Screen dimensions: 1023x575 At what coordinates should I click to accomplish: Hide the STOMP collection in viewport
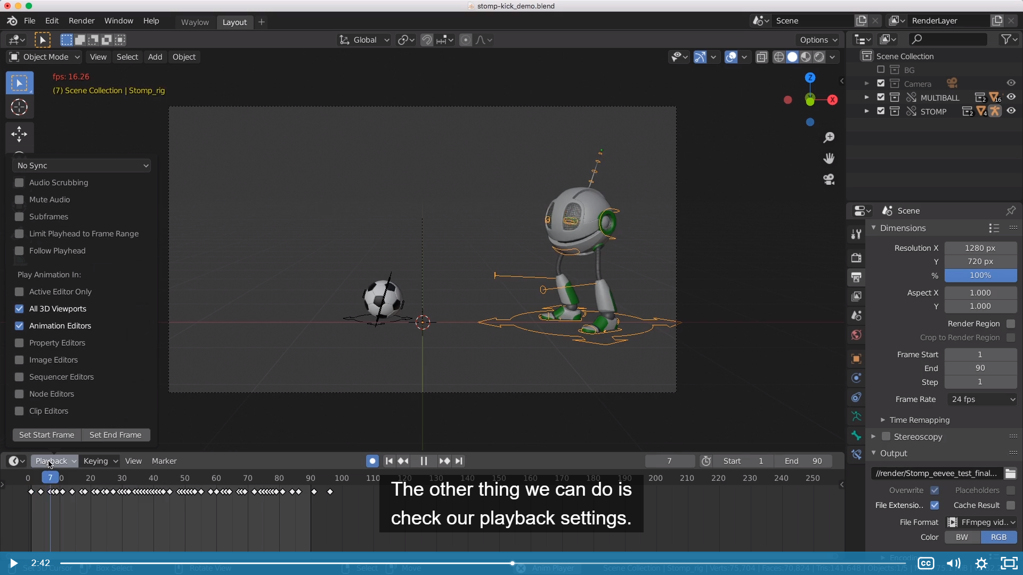coord(1011,111)
